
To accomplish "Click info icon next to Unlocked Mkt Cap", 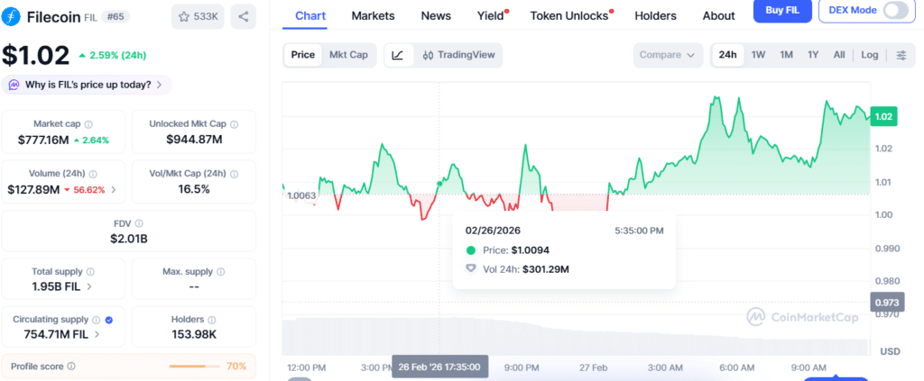I will (234, 124).
